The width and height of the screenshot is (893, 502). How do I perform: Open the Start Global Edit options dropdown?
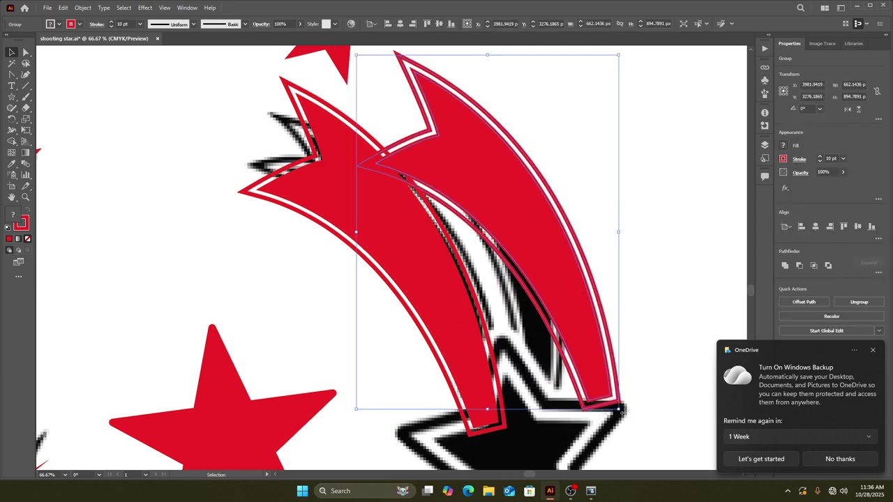pos(879,330)
